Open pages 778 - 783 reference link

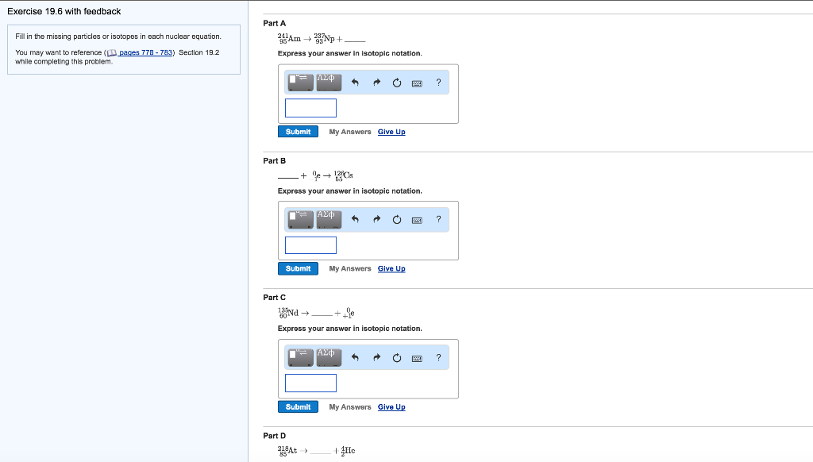[145, 52]
